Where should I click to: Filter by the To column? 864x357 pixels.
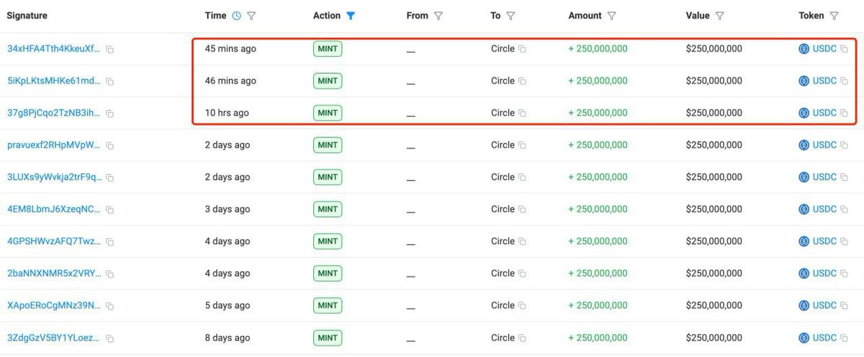click(x=510, y=16)
